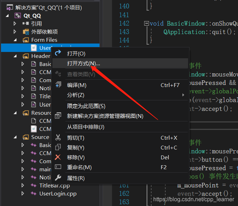Click the solution 'Qt_QQ' icon

(x=9, y=7)
